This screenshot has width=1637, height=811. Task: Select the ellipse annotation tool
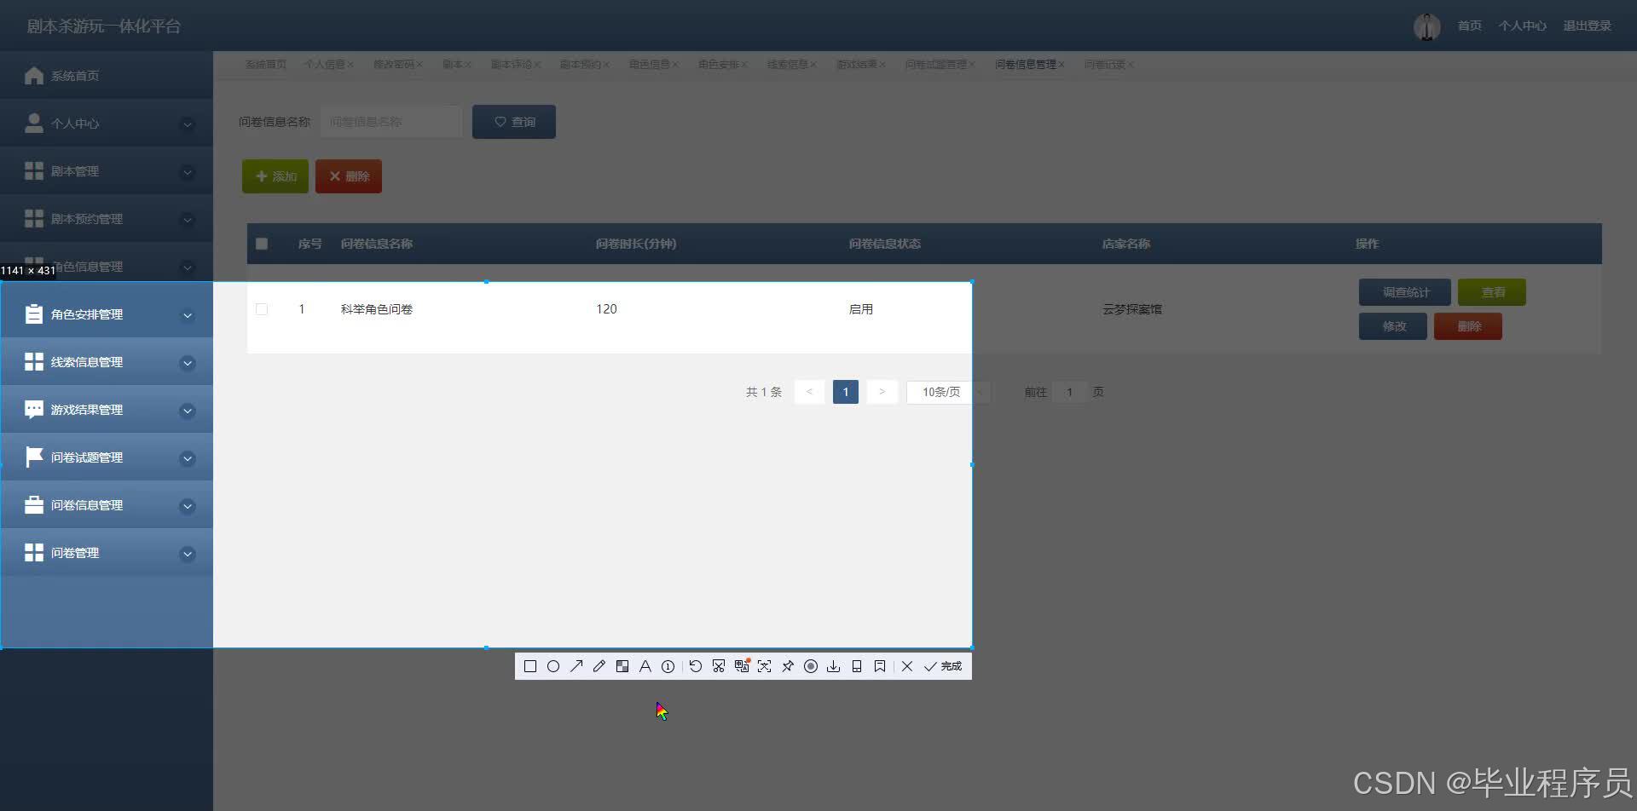(553, 666)
